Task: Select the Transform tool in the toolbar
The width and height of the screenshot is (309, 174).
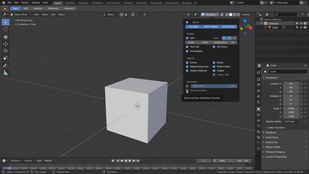Action: (x=5, y=37)
